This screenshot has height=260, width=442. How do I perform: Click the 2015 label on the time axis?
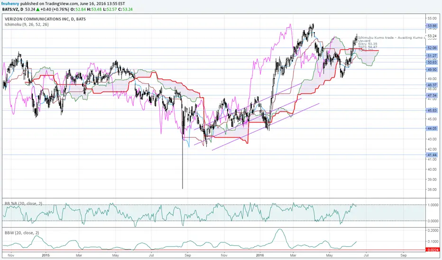[x=46, y=255]
